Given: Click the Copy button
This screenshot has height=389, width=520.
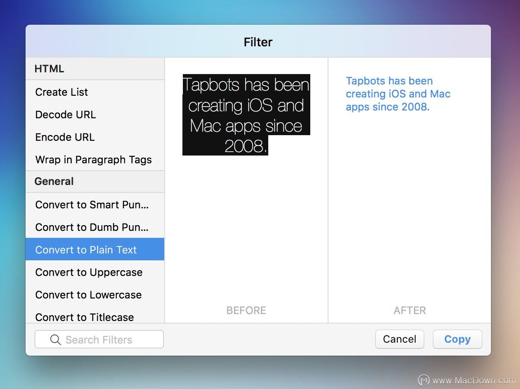Looking at the screenshot, I should (457, 339).
